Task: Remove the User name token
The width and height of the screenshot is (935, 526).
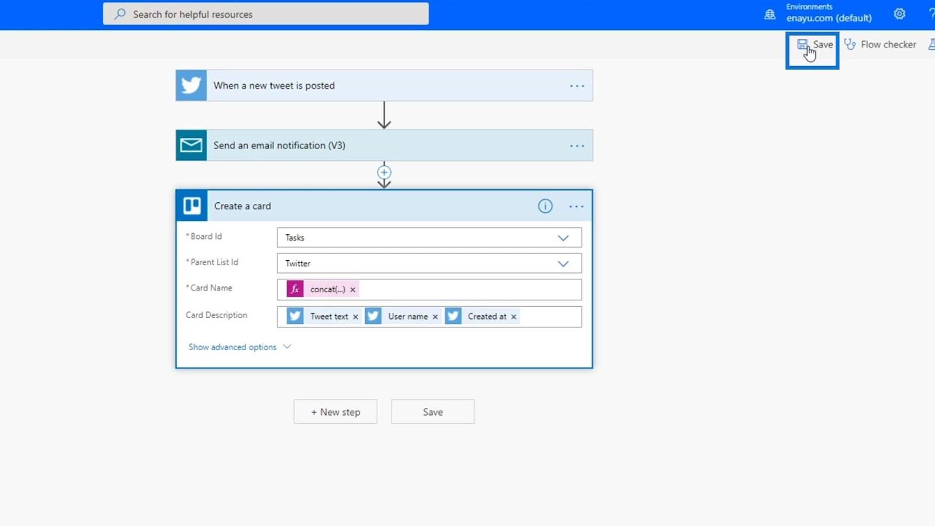Action: tap(435, 317)
